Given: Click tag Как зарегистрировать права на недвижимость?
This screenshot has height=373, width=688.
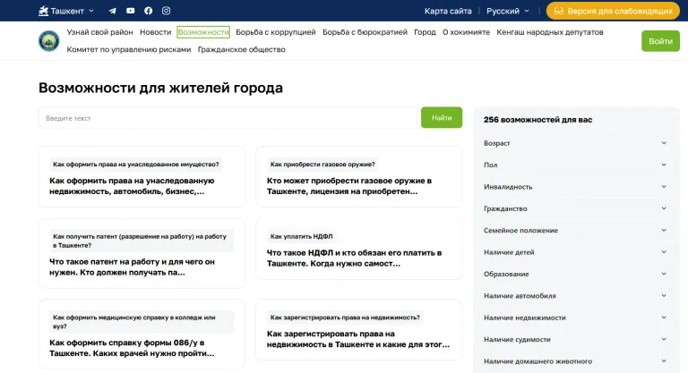Looking at the screenshot, I should pos(345,318).
